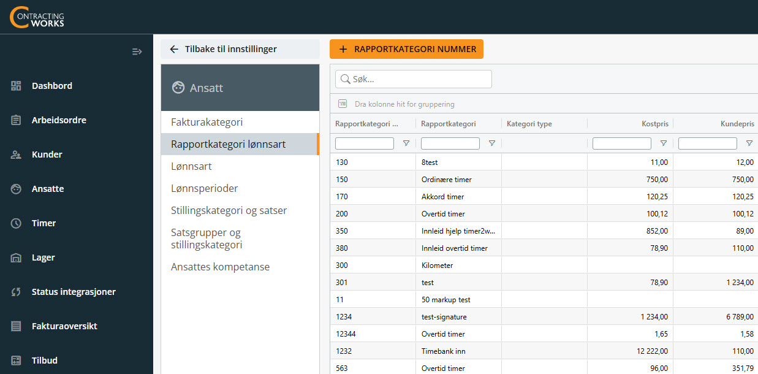This screenshot has height=374, width=758.
Task: Open filter options for Rapportkategori nummer column
Action: tap(406, 143)
